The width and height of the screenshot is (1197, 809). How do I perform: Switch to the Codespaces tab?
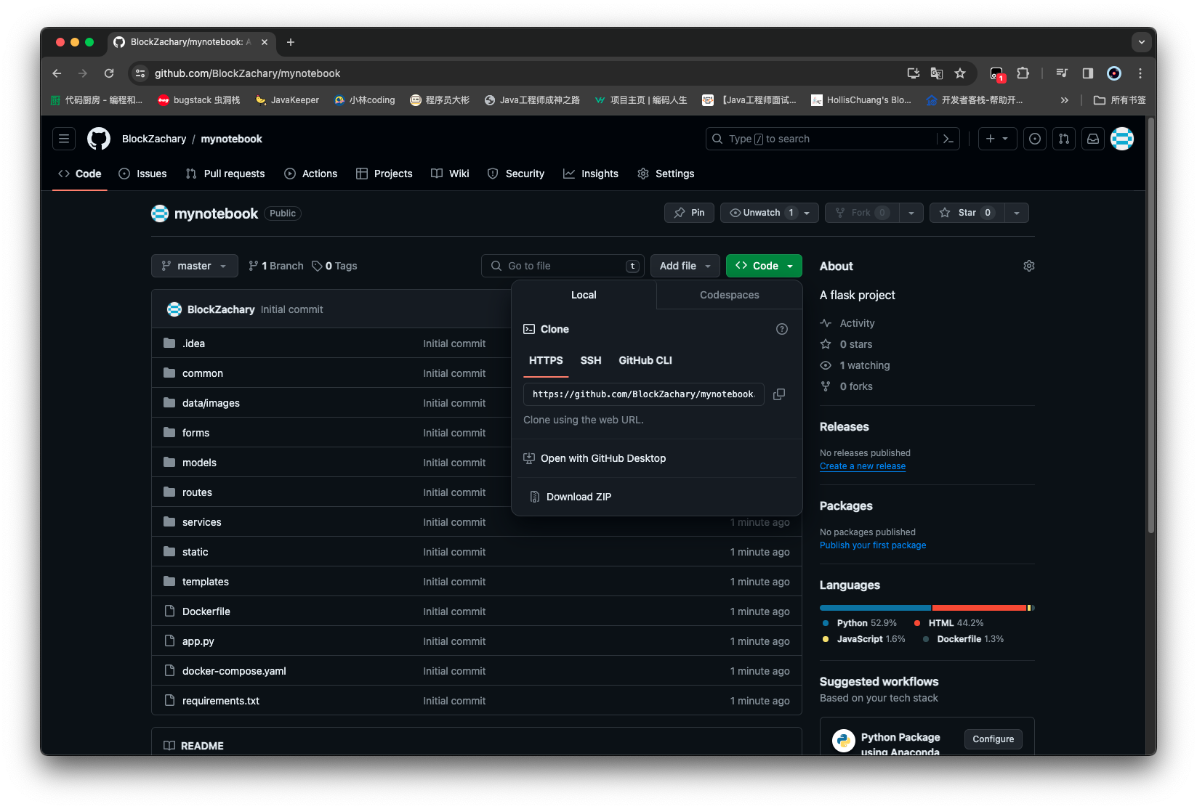[x=729, y=295]
